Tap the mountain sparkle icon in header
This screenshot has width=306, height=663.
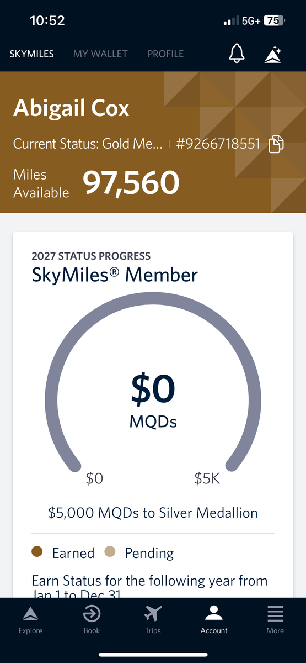point(273,54)
